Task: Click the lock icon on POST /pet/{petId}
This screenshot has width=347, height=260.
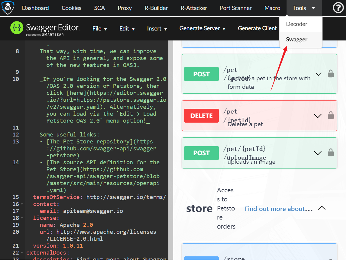Action: point(331,74)
